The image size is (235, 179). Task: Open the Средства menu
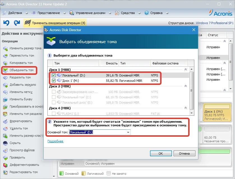pyautogui.click(x=128, y=13)
